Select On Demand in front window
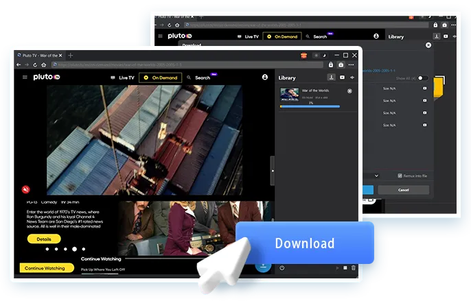Viewport: 471px width, 301px height. tap(161, 77)
